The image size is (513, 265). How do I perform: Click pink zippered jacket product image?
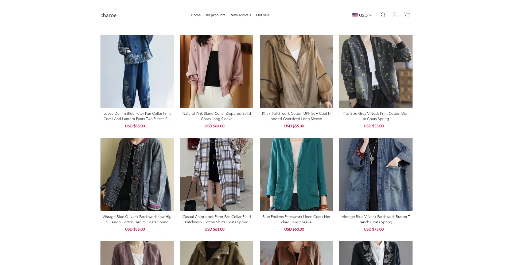click(x=217, y=71)
